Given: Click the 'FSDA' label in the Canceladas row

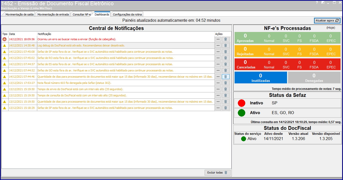Looking at the screenshot, I should 314,67.
